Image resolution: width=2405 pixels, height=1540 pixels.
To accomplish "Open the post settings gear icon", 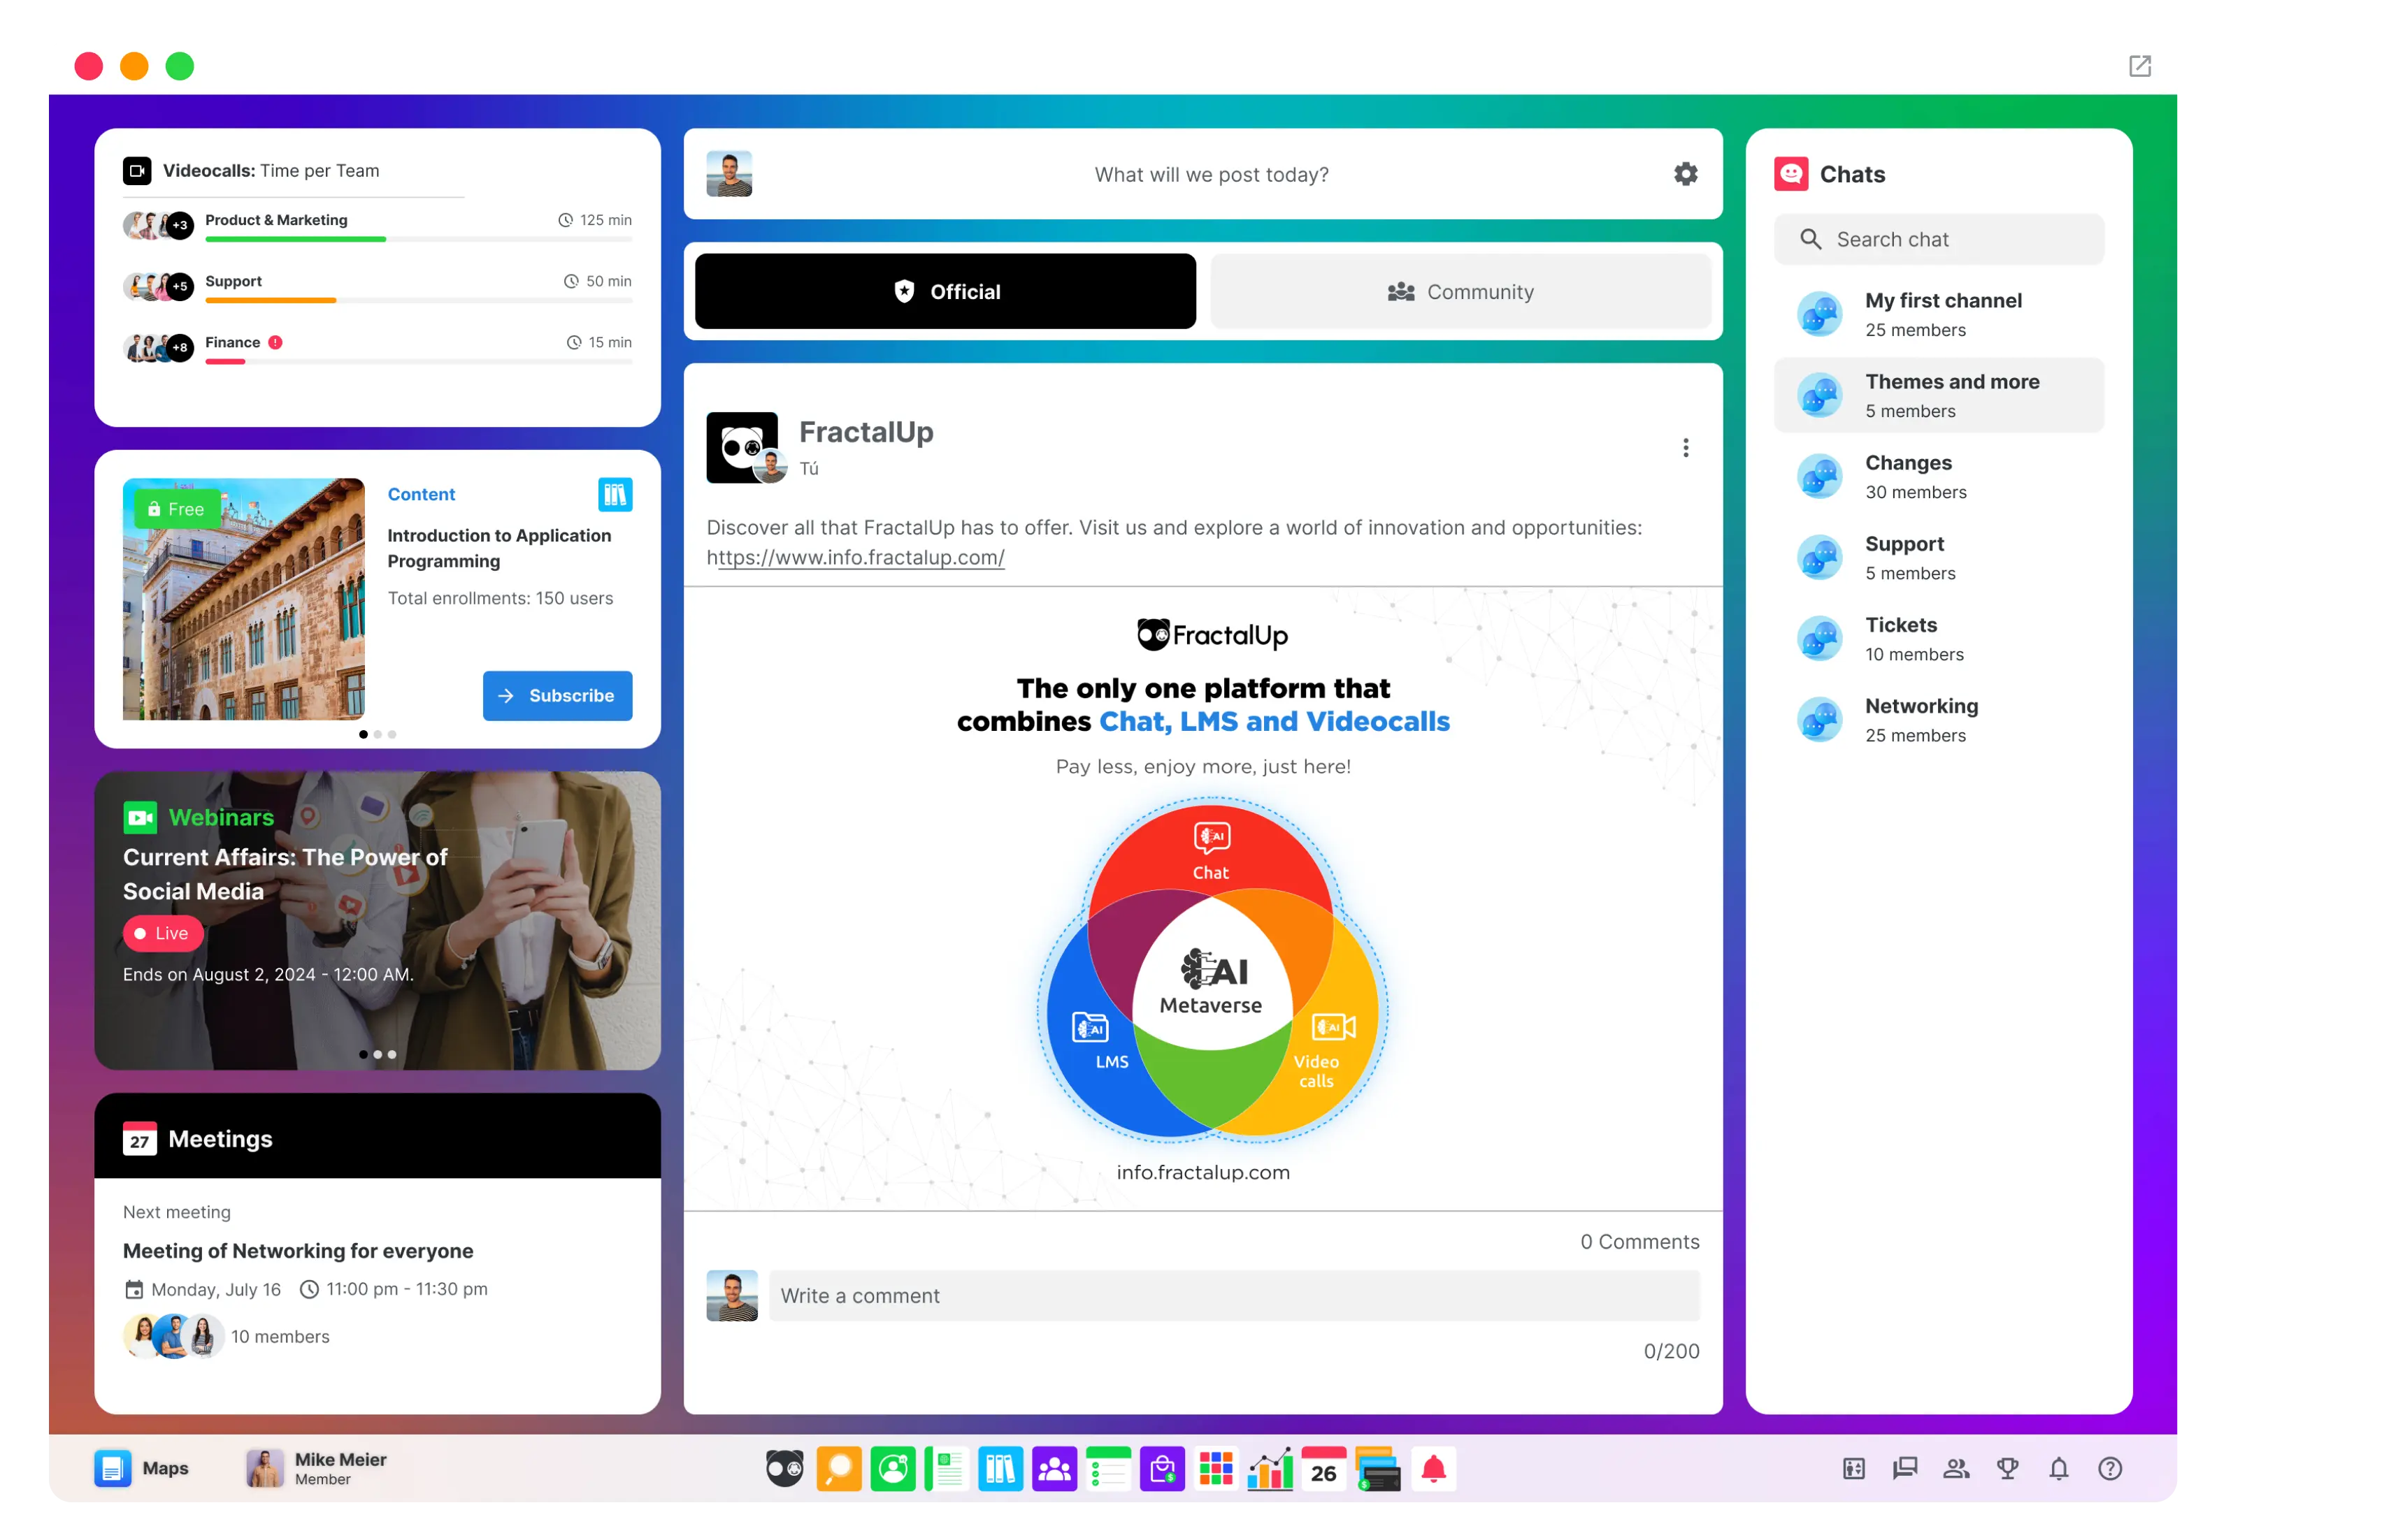I will [x=1685, y=174].
